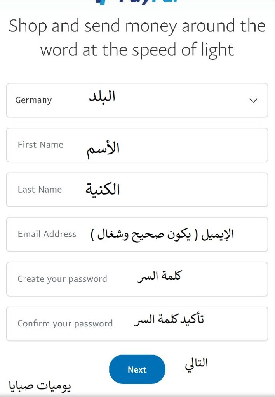
Task: Click the Arabic annotation "الأسم" beside First Name
Action: coord(103,149)
